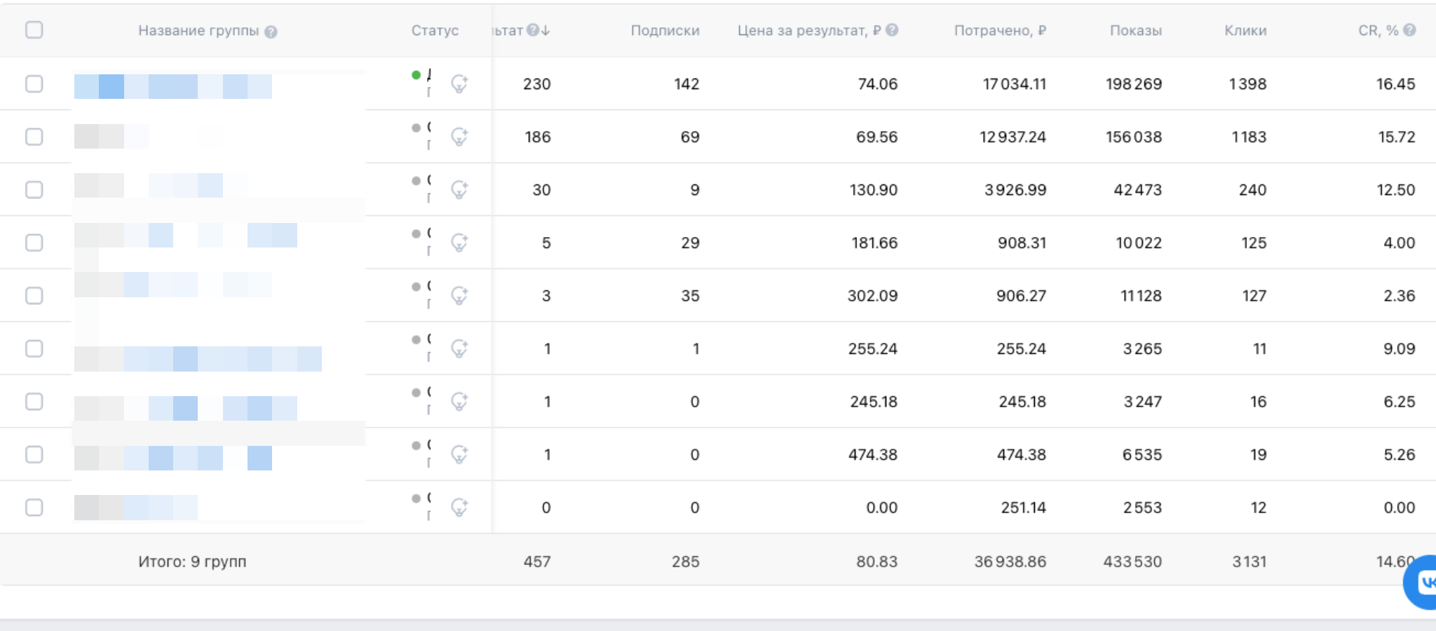The width and height of the screenshot is (1436, 631).
Task: Sort by result column descending arrow
Action: pos(546,30)
